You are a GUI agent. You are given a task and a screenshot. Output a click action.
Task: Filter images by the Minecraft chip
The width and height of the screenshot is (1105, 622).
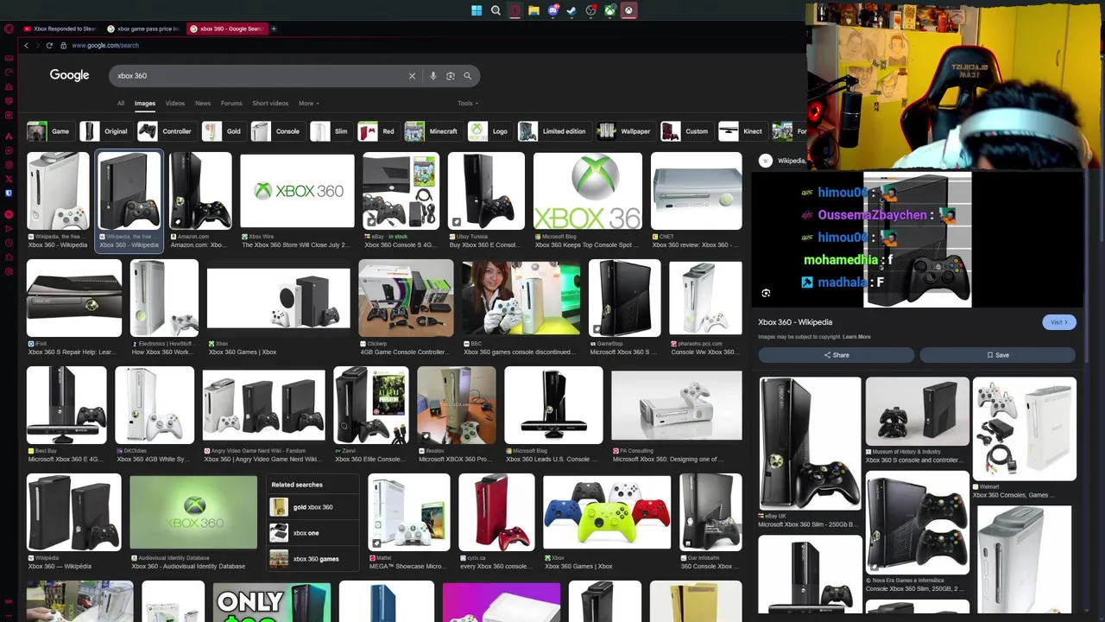tap(433, 131)
